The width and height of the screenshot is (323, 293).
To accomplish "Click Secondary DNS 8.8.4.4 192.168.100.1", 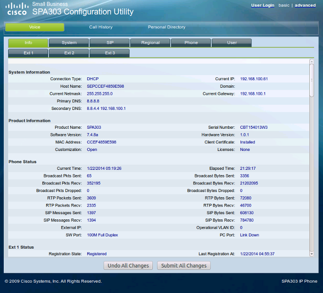I will [x=106, y=109].
